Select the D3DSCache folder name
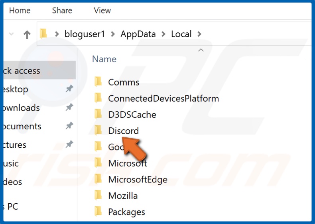This screenshot has width=315, height=224. click(132, 115)
